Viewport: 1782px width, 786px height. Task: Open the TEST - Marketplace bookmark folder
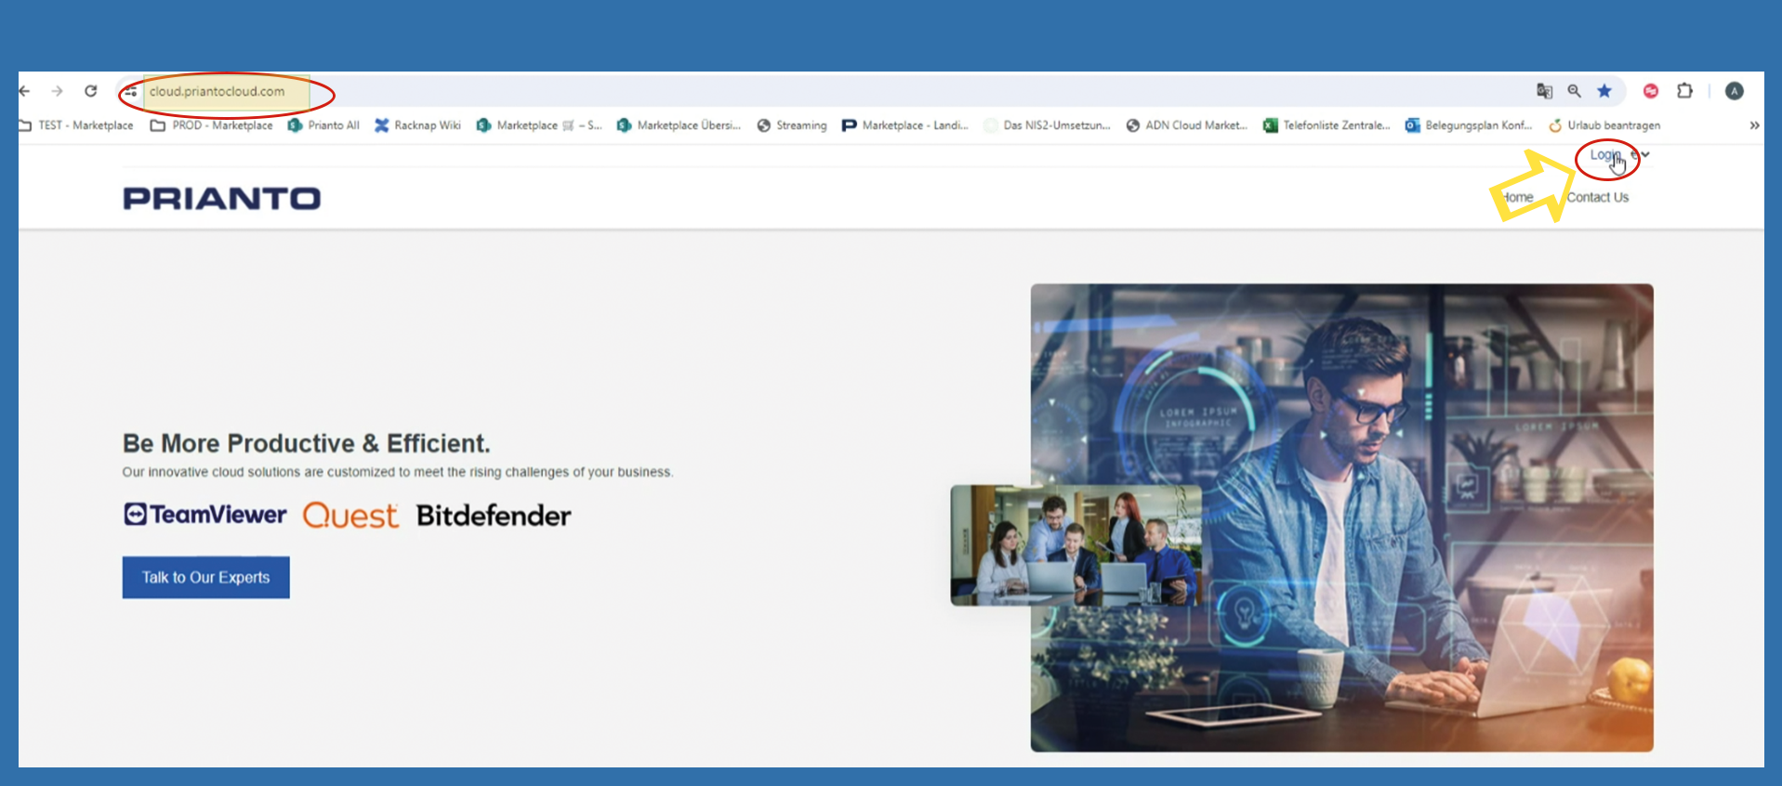pos(76,125)
